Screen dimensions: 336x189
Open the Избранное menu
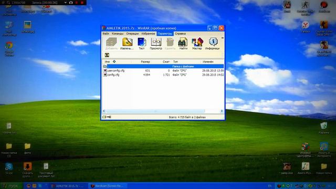[148, 34]
